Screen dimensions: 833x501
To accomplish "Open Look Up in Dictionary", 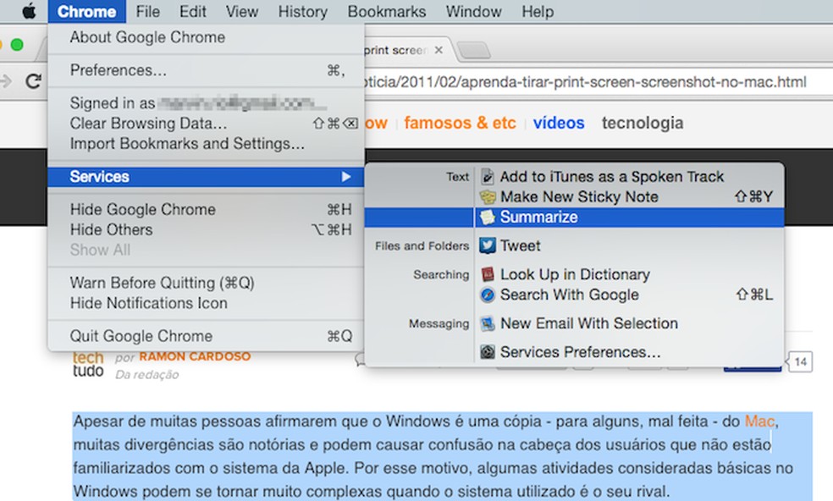I will click(575, 274).
